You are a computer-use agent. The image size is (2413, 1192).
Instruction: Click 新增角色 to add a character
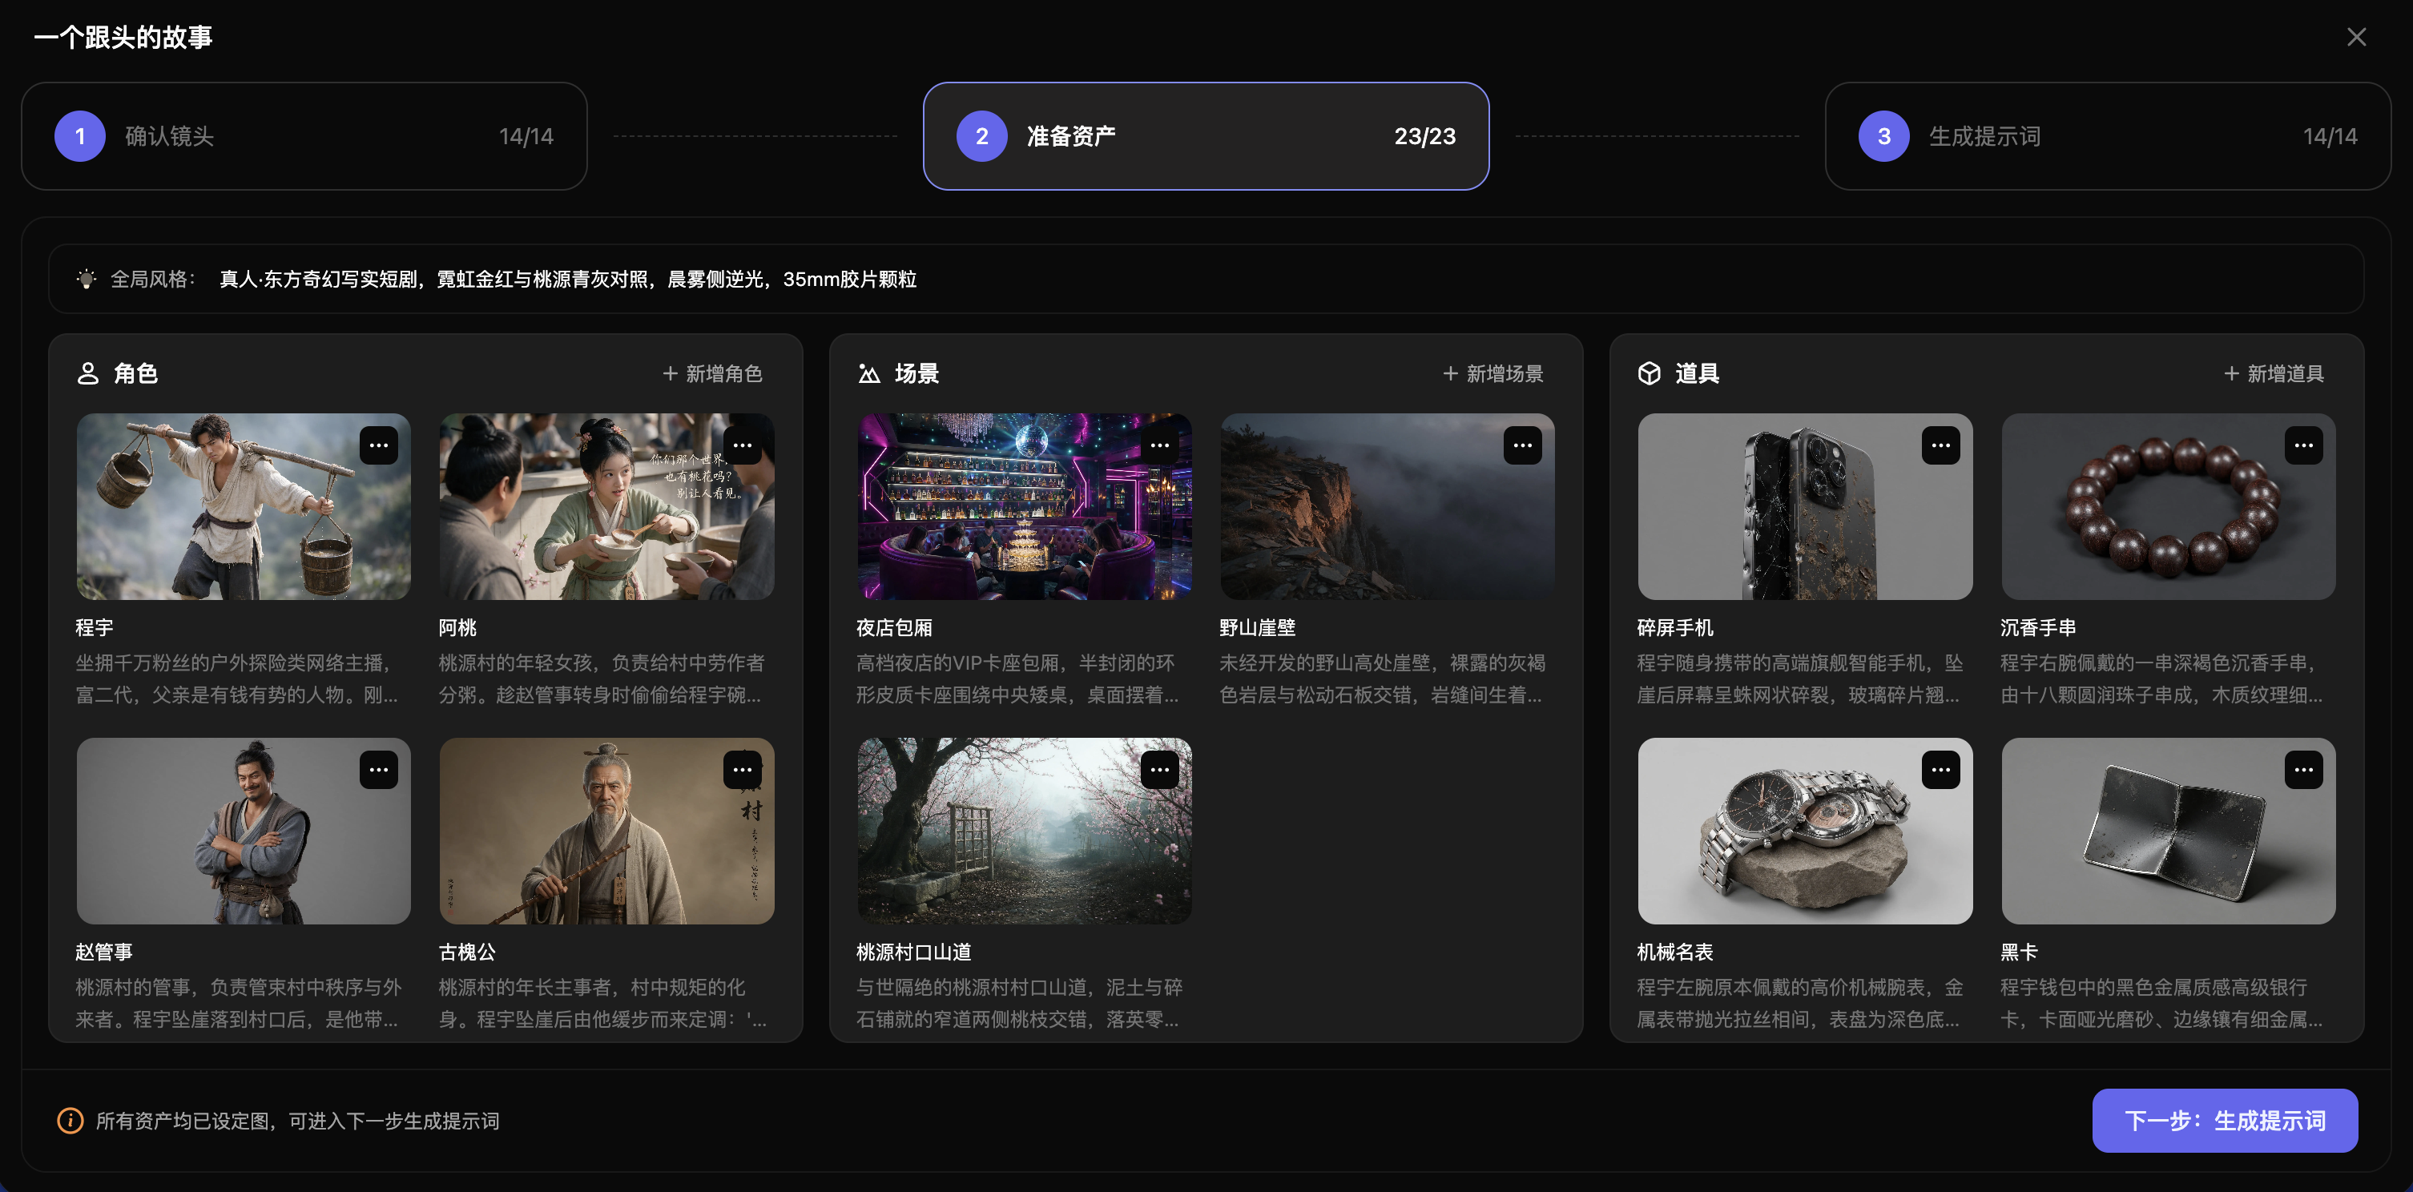(713, 373)
